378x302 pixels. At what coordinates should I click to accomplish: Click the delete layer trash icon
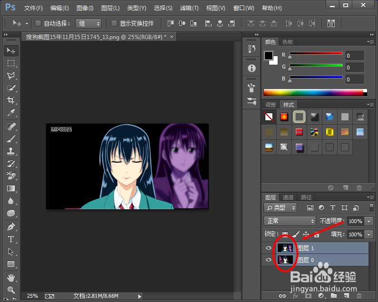click(x=359, y=295)
